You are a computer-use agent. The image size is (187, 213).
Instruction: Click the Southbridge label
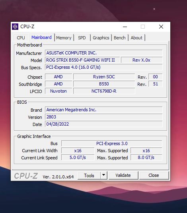(30, 84)
